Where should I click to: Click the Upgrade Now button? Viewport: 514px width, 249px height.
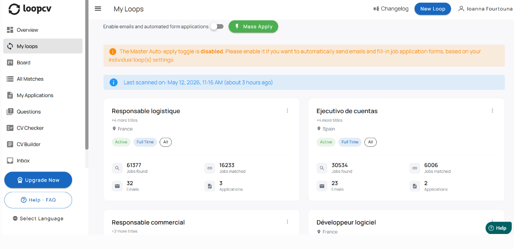pos(38,180)
